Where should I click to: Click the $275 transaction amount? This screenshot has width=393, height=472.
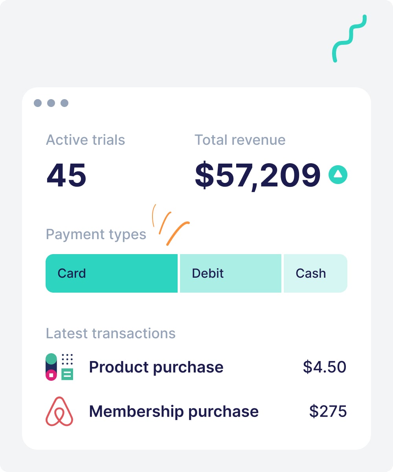(x=328, y=411)
